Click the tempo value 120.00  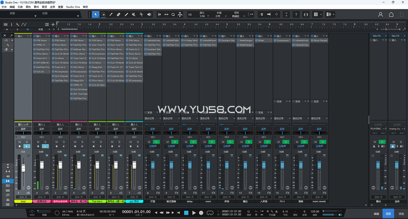[x=315, y=211]
